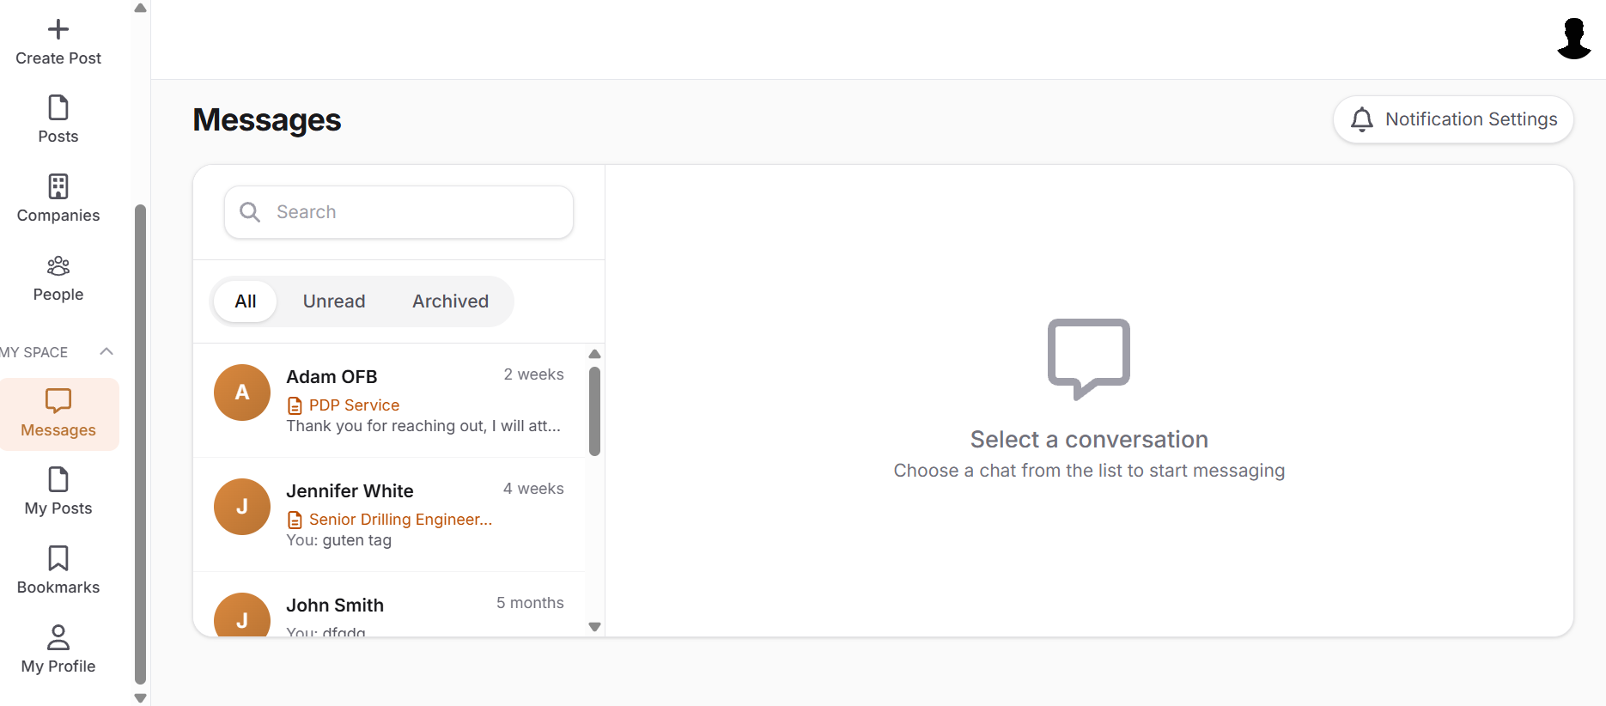This screenshot has height=706, width=1606.
Task: Open My Posts in the sidebar
Action: coord(58,491)
